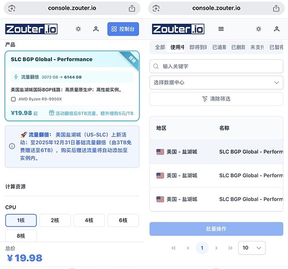
Task: Toggle the light theme icon beside 控制台
Action: pyautogui.click(x=78, y=29)
